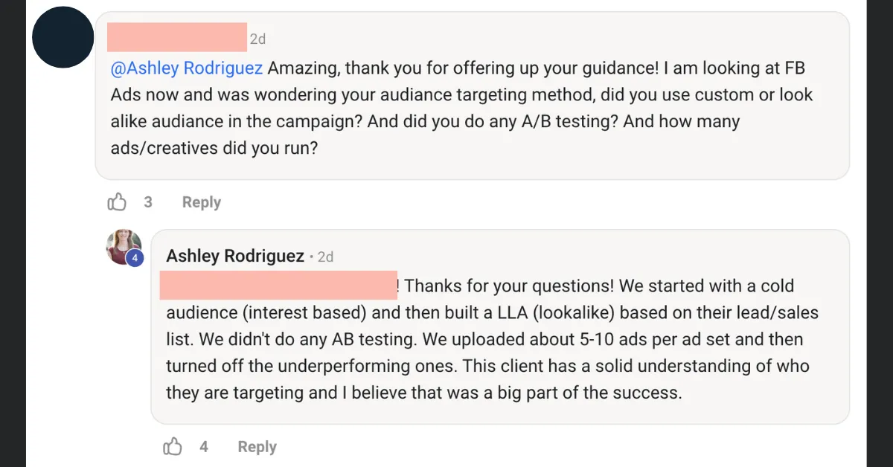Select the 'ads/creatives did you run?' line
This screenshot has width=893, height=467.
[214, 148]
